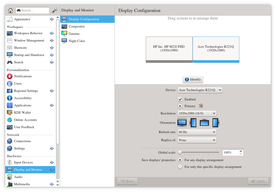Click the Search input field
The height and width of the screenshot is (192, 276).
click(x=33, y=10)
